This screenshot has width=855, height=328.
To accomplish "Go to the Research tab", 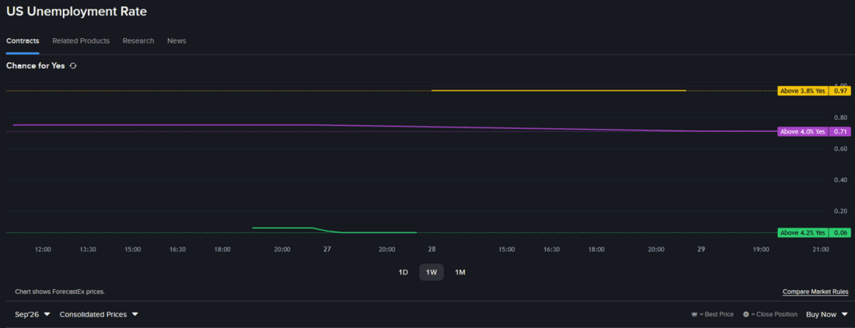I will 138,41.
